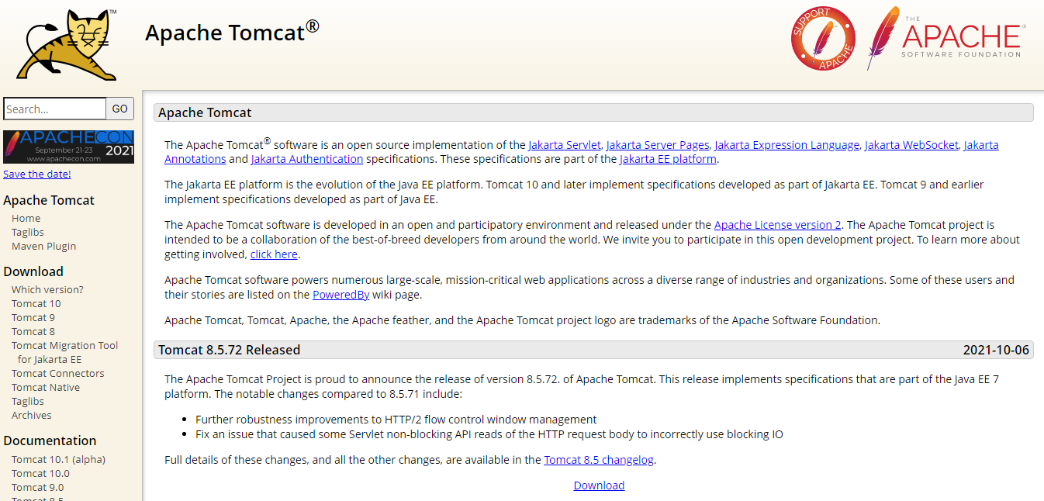The height and width of the screenshot is (501, 1044).
Task: Click the Apache Tomcat sidebar heading
Action: (x=49, y=200)
